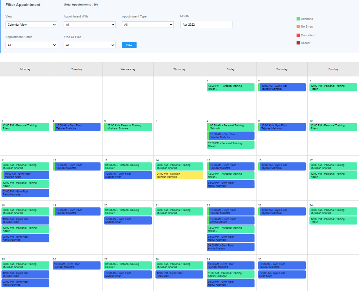Open April 30 12:00 PM Kiran Mam appointment

[282, 274]
